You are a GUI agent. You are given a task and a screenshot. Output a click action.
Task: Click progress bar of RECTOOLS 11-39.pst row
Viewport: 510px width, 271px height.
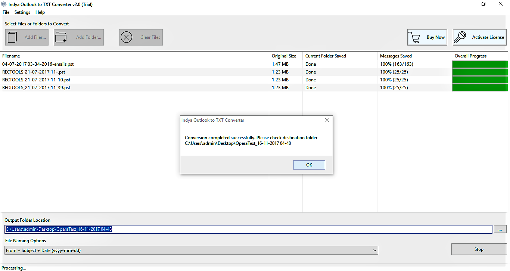(480, 88)
